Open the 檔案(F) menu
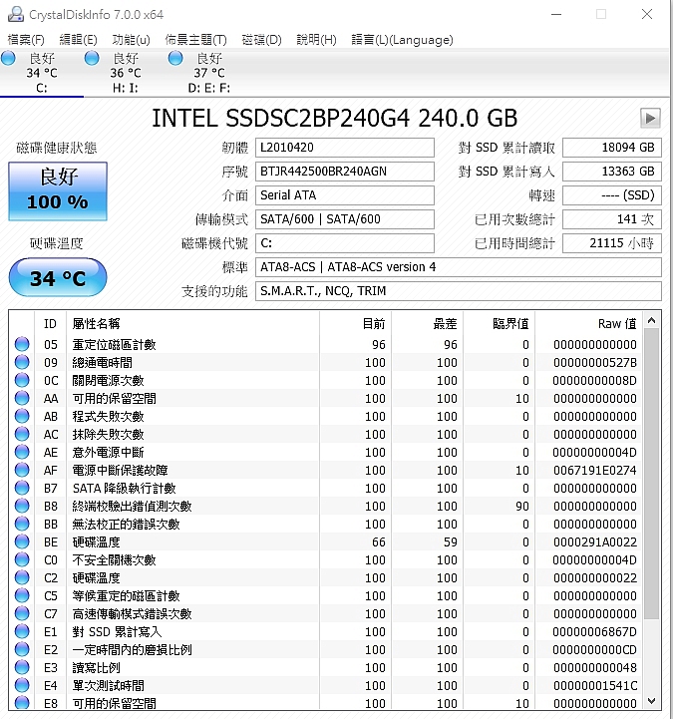 (x=26, y=40)
